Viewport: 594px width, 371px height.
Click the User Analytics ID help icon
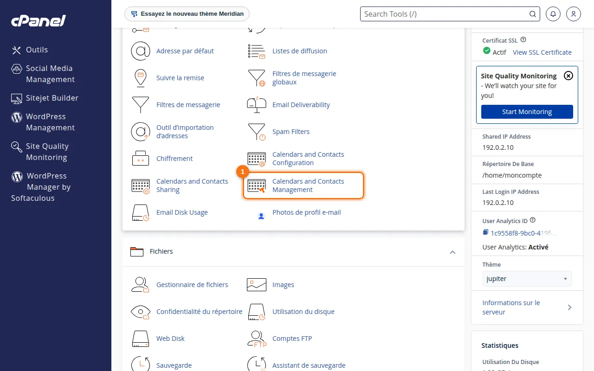[x=533, y=220]
